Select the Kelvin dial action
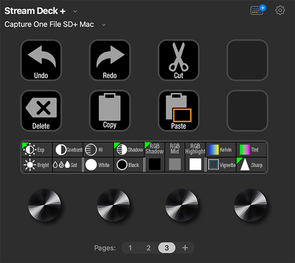The image size is (295, 263). (221, 150)
